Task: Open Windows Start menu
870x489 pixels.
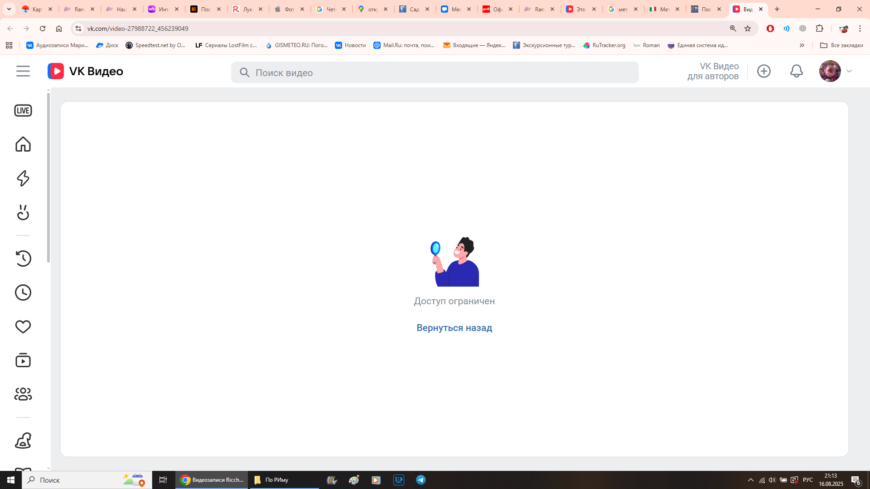Action: pos(11,480)
